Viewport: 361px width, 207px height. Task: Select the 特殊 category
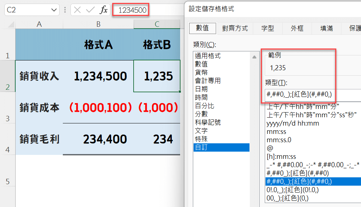pos(222,139)
